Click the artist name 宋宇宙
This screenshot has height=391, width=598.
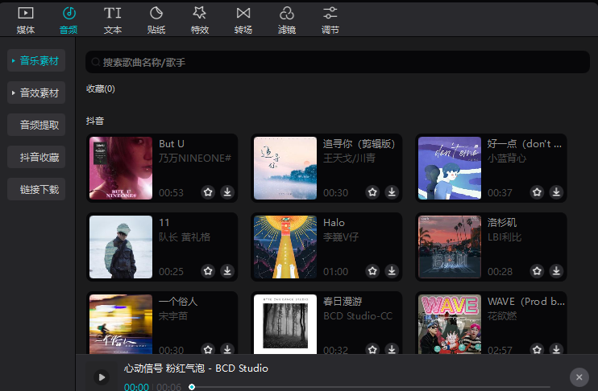tap(173, 316)
